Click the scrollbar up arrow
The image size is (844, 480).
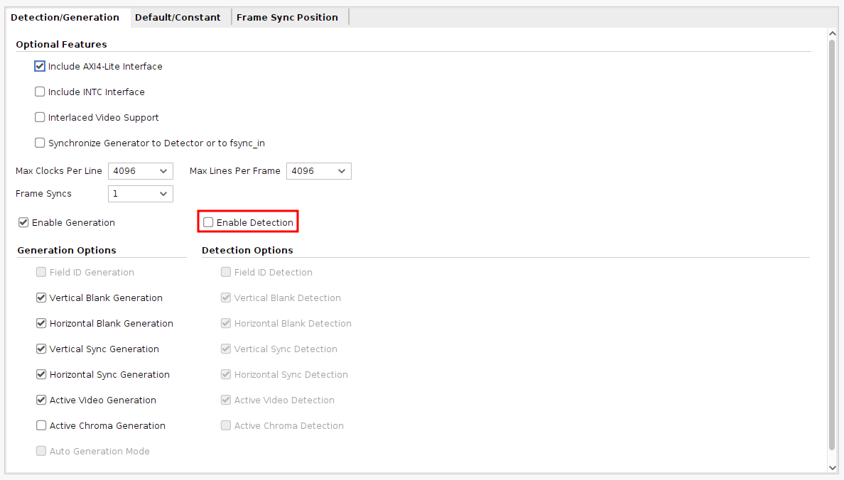coord(832,33)
